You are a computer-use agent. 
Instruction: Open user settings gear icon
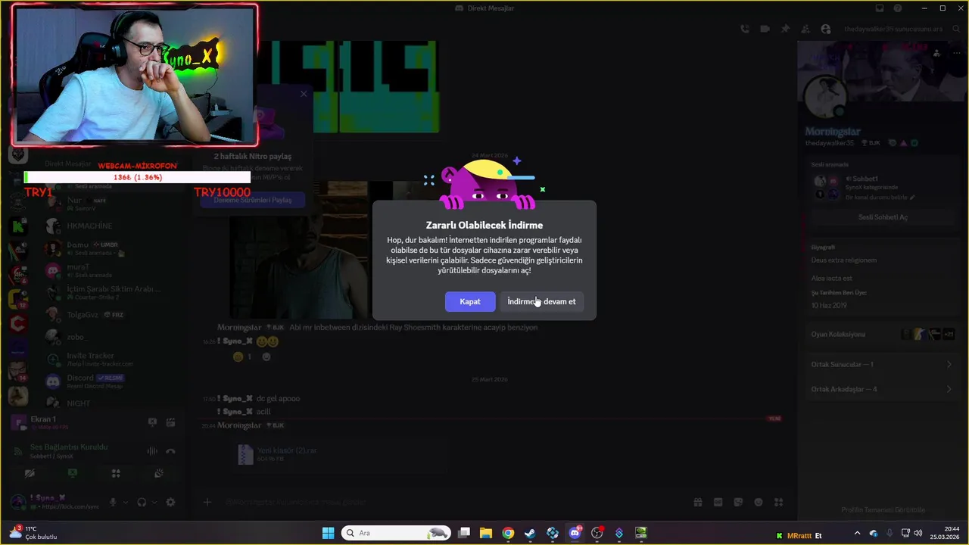click(x=170, y=502)
